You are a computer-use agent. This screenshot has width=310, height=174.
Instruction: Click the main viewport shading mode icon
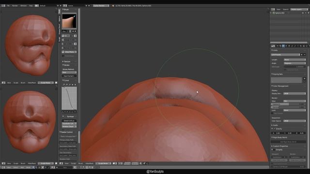click(114, 163)
